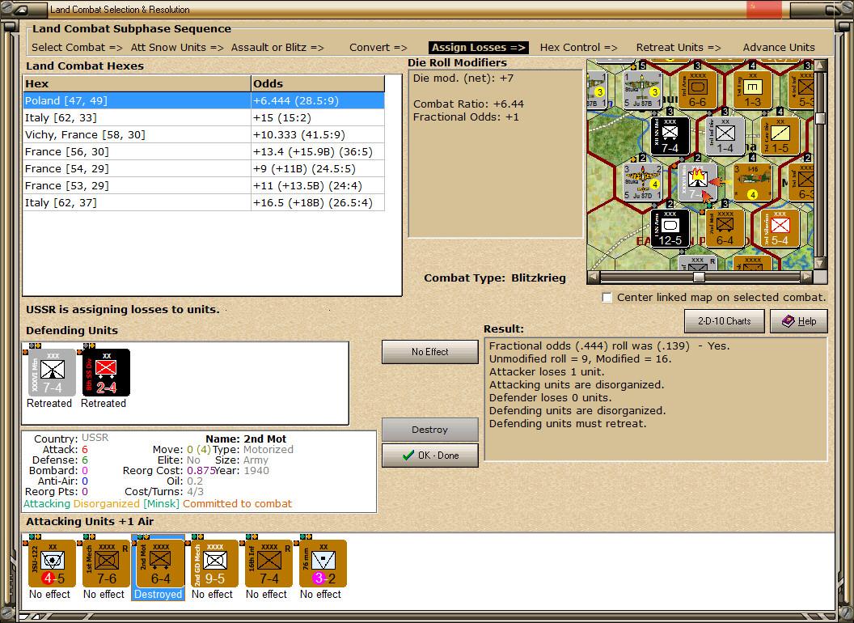
Task: Click the Destroy button
Action: pyautogui.click(x=429, y=430)
